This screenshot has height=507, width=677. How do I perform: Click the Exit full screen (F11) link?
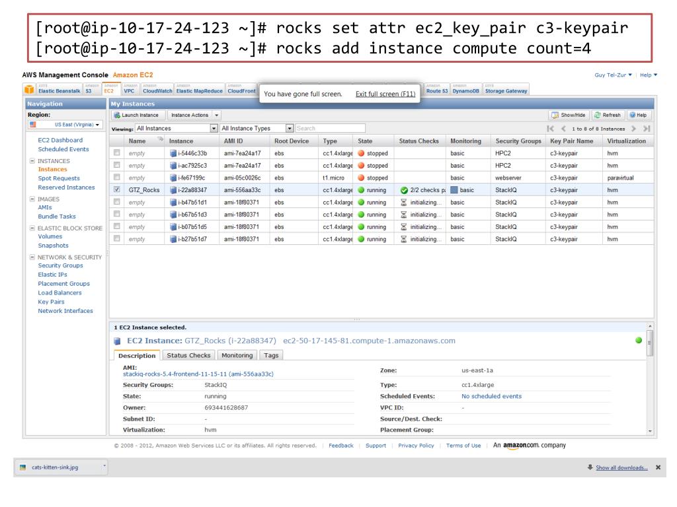[x=385, y=94]
